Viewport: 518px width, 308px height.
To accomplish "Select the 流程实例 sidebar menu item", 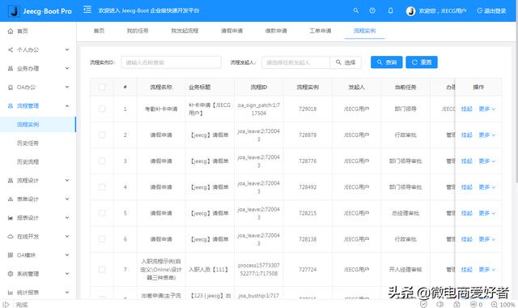I will coord(38,124).
